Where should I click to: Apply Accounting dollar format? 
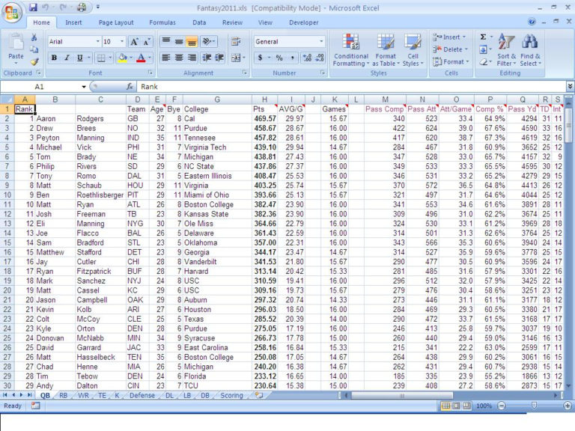260,58
